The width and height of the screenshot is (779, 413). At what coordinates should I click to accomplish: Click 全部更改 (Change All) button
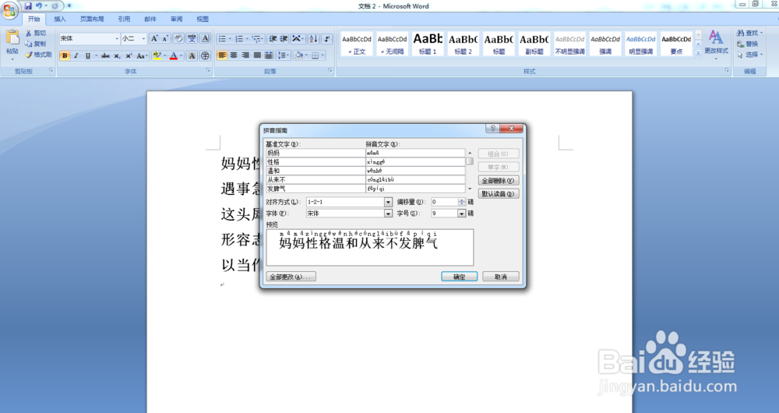tap(291, 277)
